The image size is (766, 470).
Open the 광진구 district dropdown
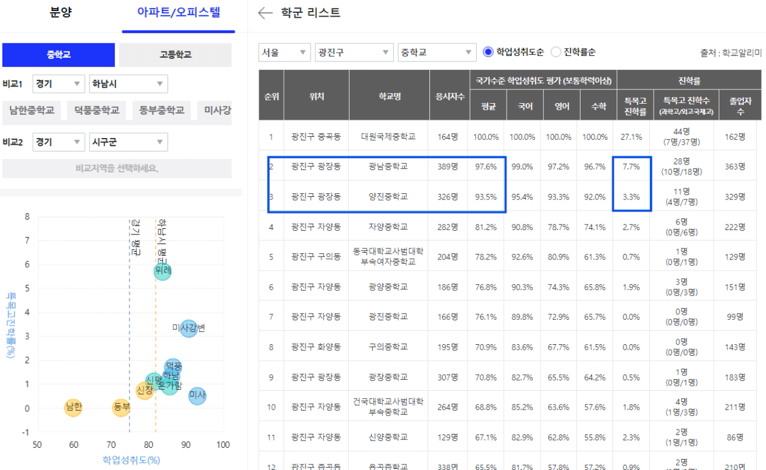click(354, 53)
